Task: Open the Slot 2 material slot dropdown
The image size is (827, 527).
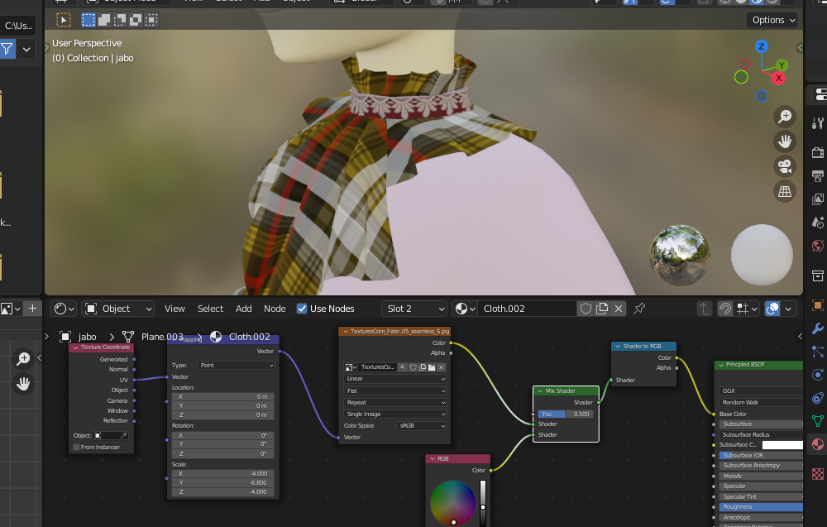Action: pos(416,309)
